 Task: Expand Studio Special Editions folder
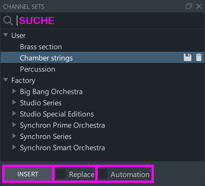[x=14, y=113]
